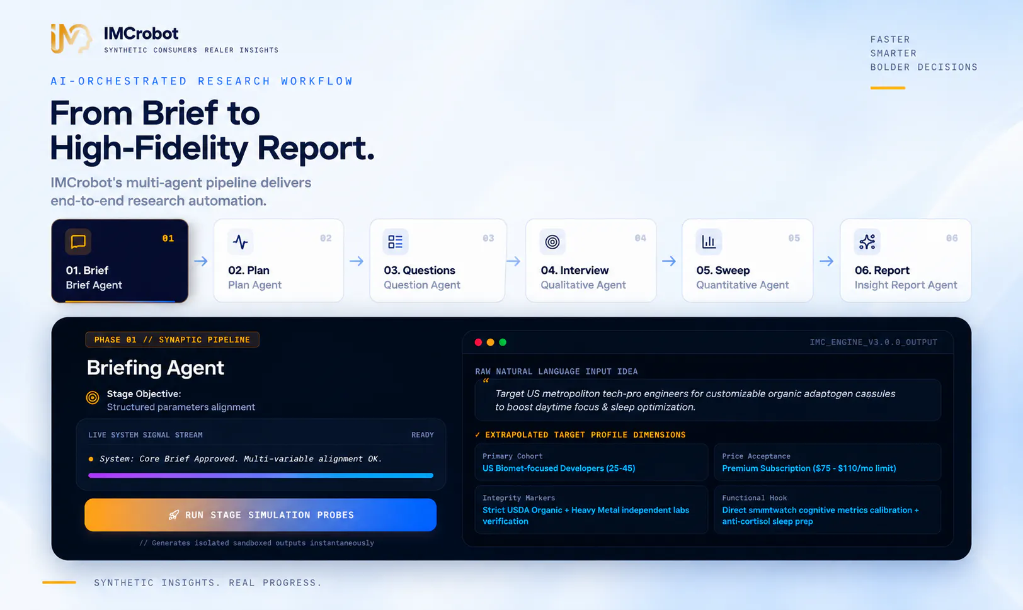Click Premium Subscription price limit value
The height and width of the screenshot is (610, 1023).
[809, 468]
